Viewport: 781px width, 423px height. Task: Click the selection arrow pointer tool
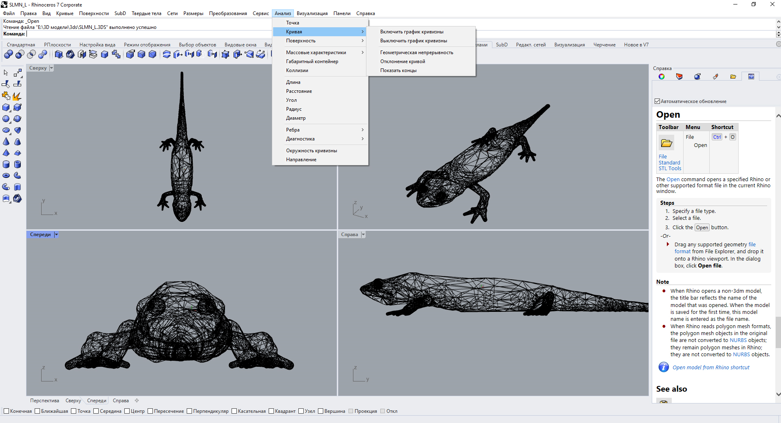(6, 73)
